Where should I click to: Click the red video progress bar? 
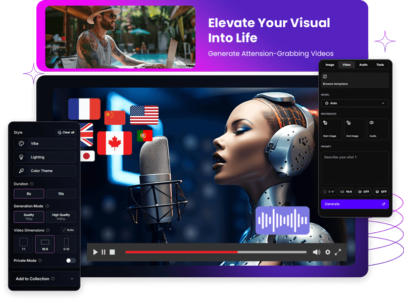point(181,252)
